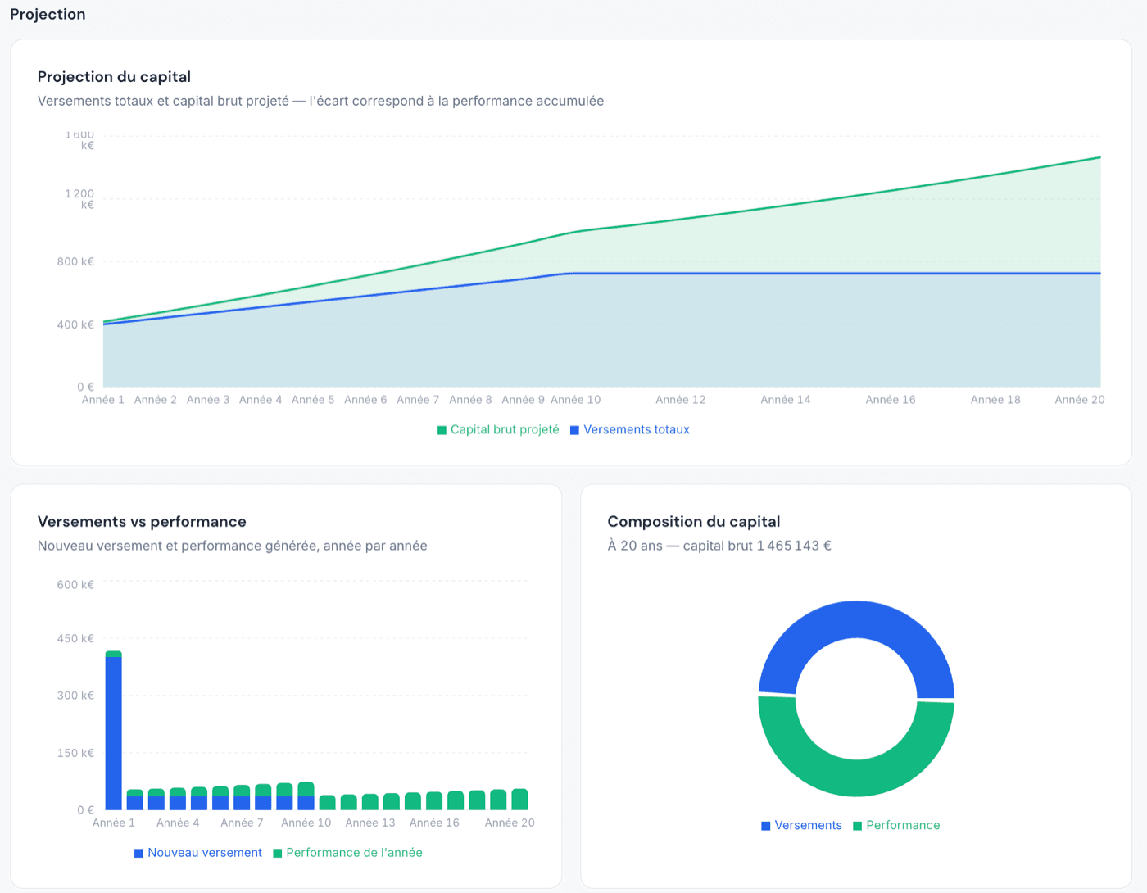The width and height of the screenshot is (1147, 893).
Task: Click the "400 k€" y-axis label
Action: tap(75, 324)
